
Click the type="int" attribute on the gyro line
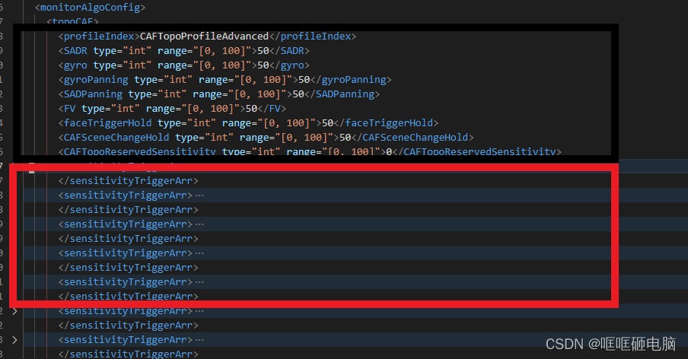click(x=123, y=65)
